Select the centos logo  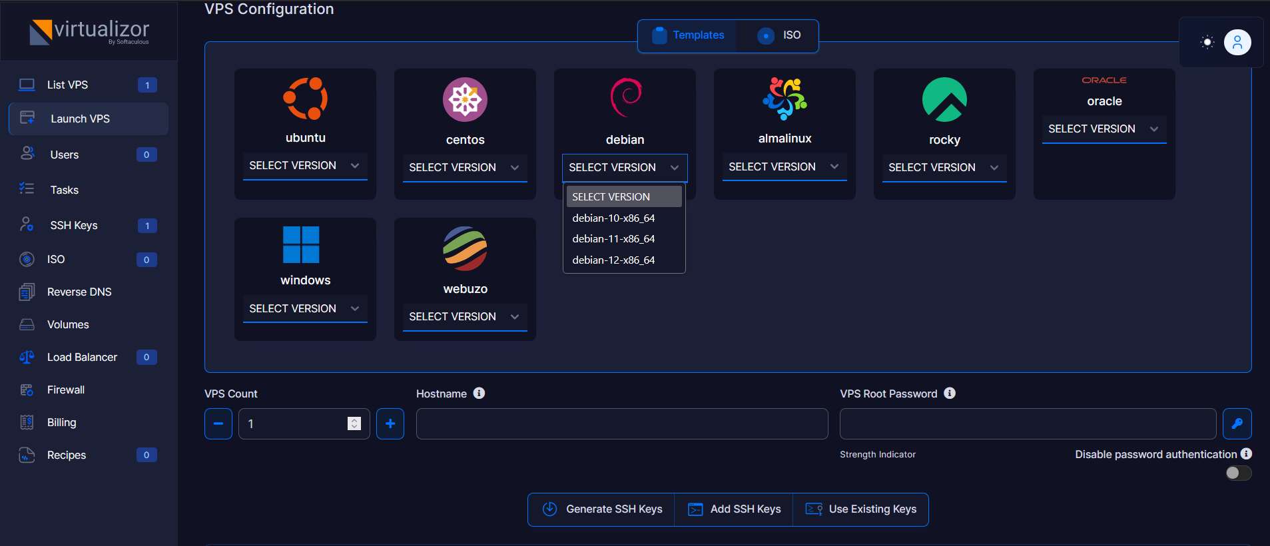point(466,100)
